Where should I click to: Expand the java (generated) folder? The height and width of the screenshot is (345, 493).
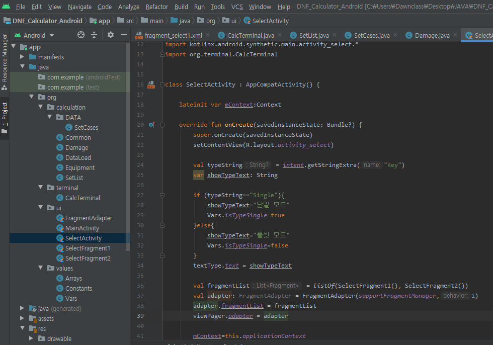click(x=22, y=308)
